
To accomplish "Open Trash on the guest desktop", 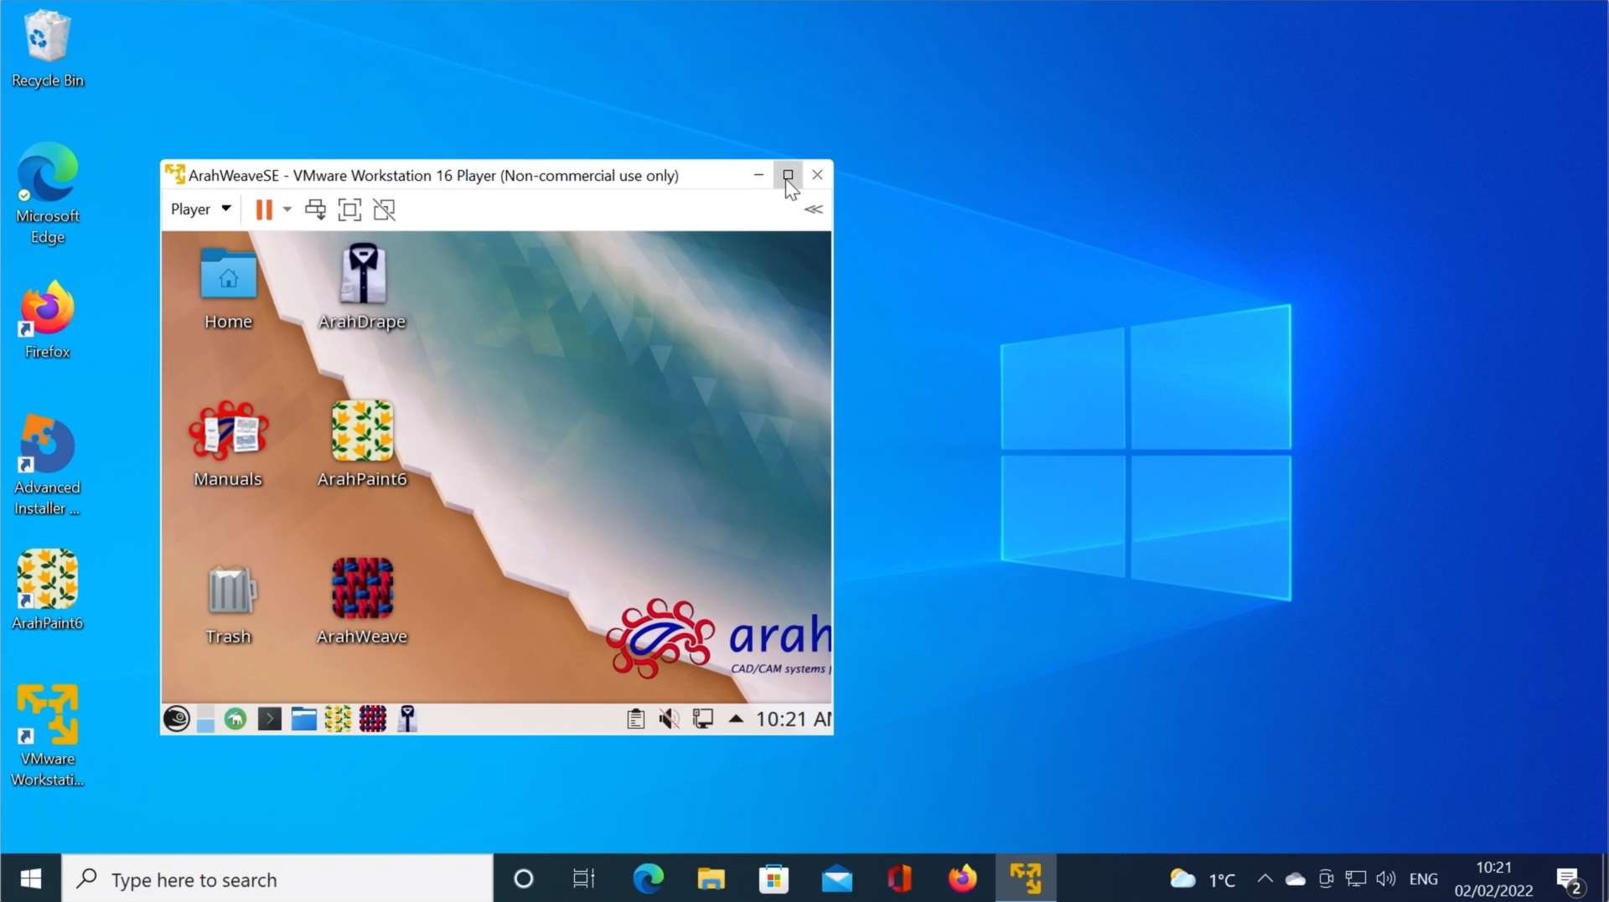I will (x=228, y=603).
